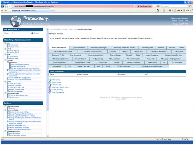Click the Home icon in IE toolbar

point(158,11)
